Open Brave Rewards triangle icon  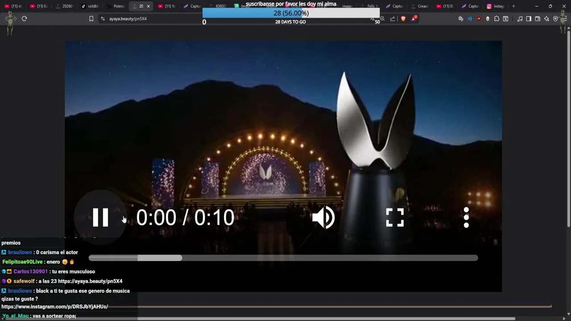click(x=414, y=18)
